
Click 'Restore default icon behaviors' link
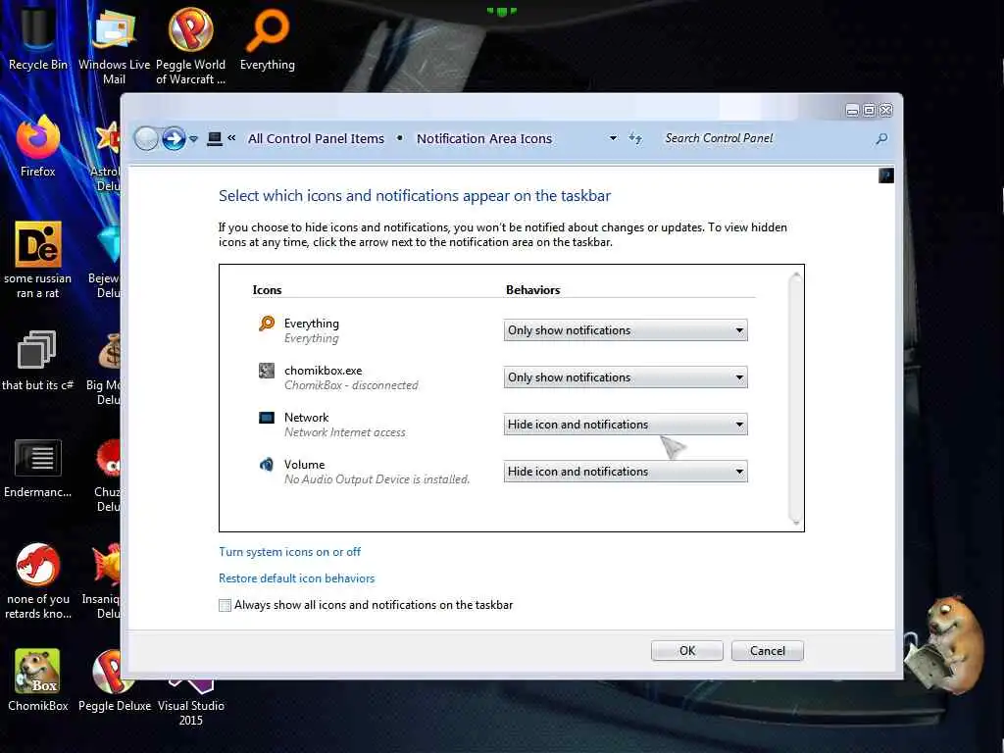point(296,578)
